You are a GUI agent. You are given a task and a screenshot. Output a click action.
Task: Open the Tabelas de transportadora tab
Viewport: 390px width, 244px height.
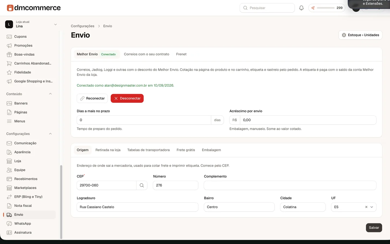[x=148, y=150]
